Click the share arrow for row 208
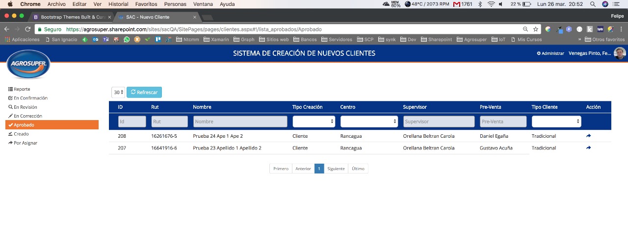This screenshot has height=246, width=628. coord(589,136)
